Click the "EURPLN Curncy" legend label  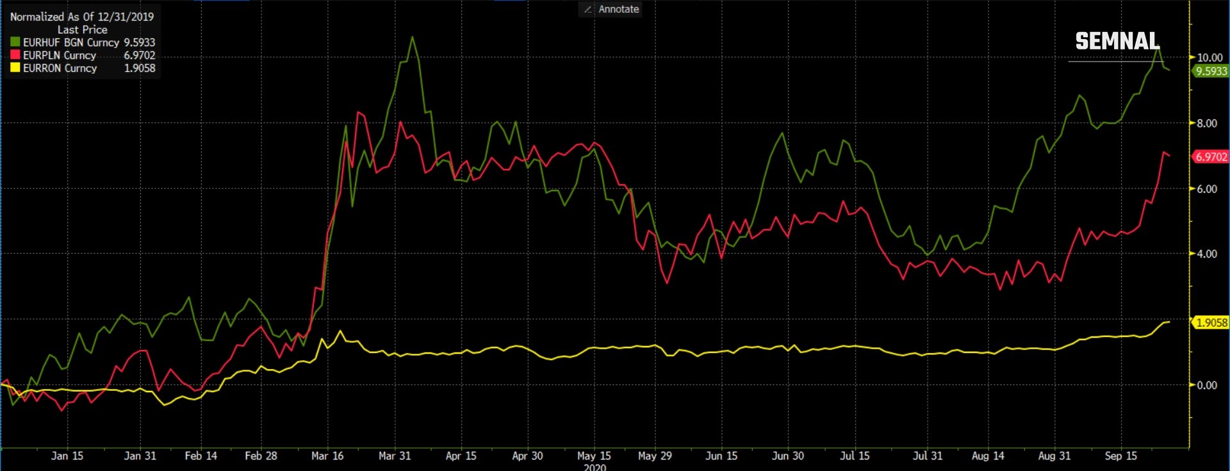point(60,55)
